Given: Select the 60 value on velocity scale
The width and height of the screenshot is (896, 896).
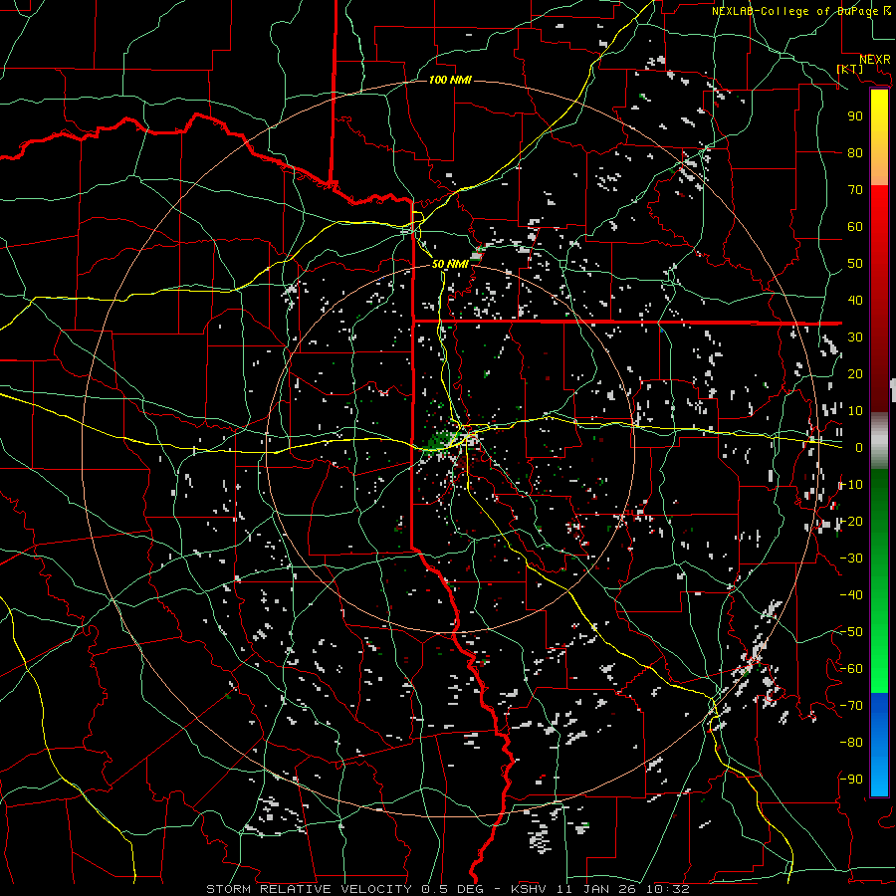Looking at the screenshot, I should (855, 226).
